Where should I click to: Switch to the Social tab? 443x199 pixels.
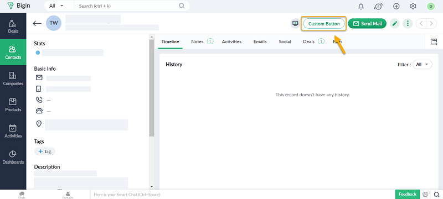pyautogui.click(x=285, y=41)
